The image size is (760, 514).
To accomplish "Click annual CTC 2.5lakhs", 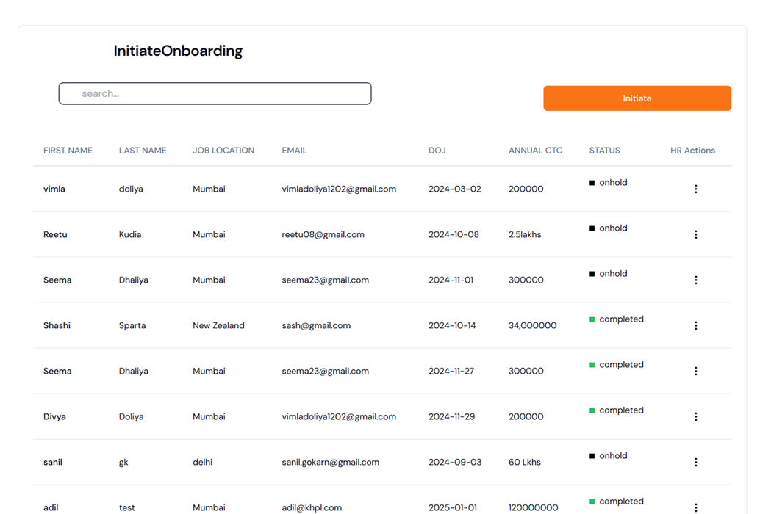I will click(x=525, y=234).
